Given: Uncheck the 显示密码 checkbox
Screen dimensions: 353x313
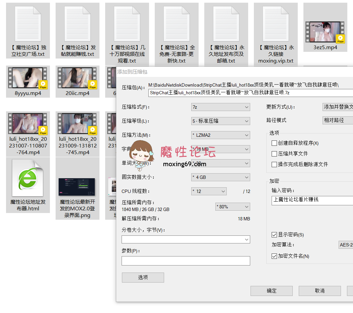Looking at the screenshot, I should click(x=274, y=235).
